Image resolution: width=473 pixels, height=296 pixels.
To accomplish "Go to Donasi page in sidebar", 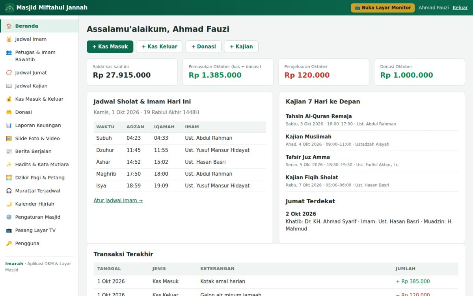I will [39, 112].
